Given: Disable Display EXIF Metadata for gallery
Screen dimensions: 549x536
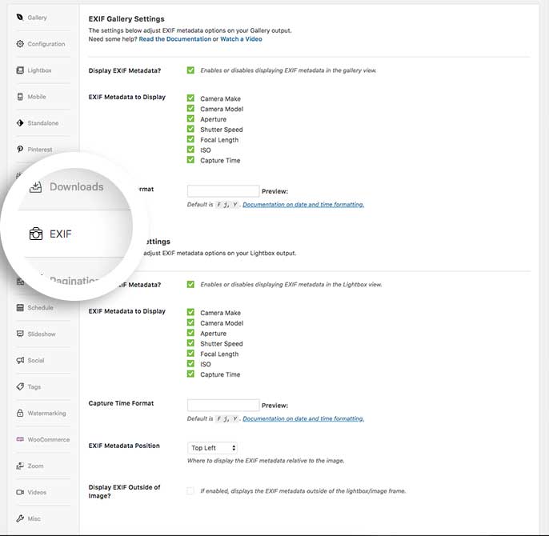Looking at the screenshot, I should coord(190,70).
